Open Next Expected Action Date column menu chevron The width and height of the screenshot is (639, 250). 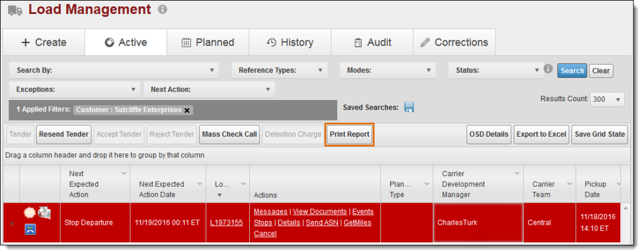[200, 184]
